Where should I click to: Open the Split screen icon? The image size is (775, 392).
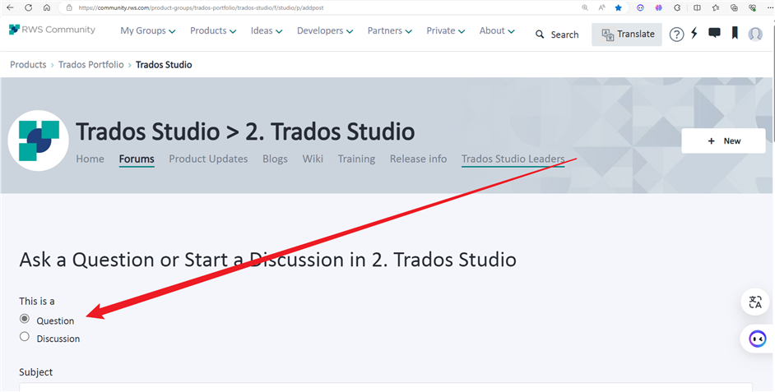(697, 7)
